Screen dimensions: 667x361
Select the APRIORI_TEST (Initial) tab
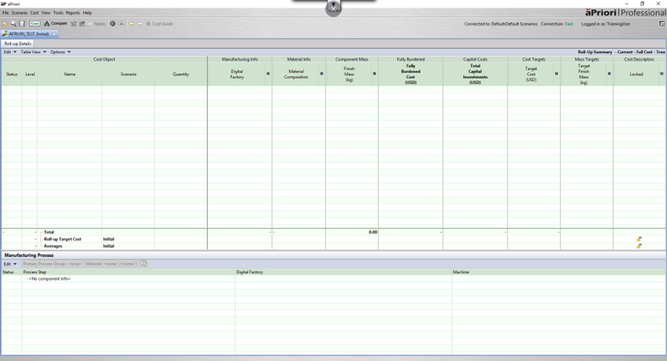(28, 33)
